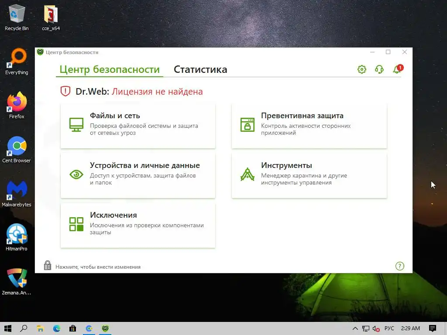Screen dimensions: 447x335
Task: Open Microsoft Store from taskbar
Action: click(x=73, y=328)
